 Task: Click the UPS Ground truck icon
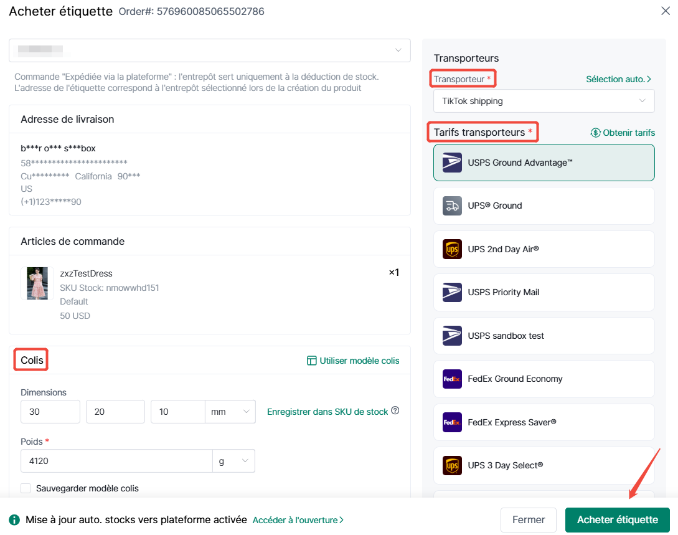coord(452,206)
